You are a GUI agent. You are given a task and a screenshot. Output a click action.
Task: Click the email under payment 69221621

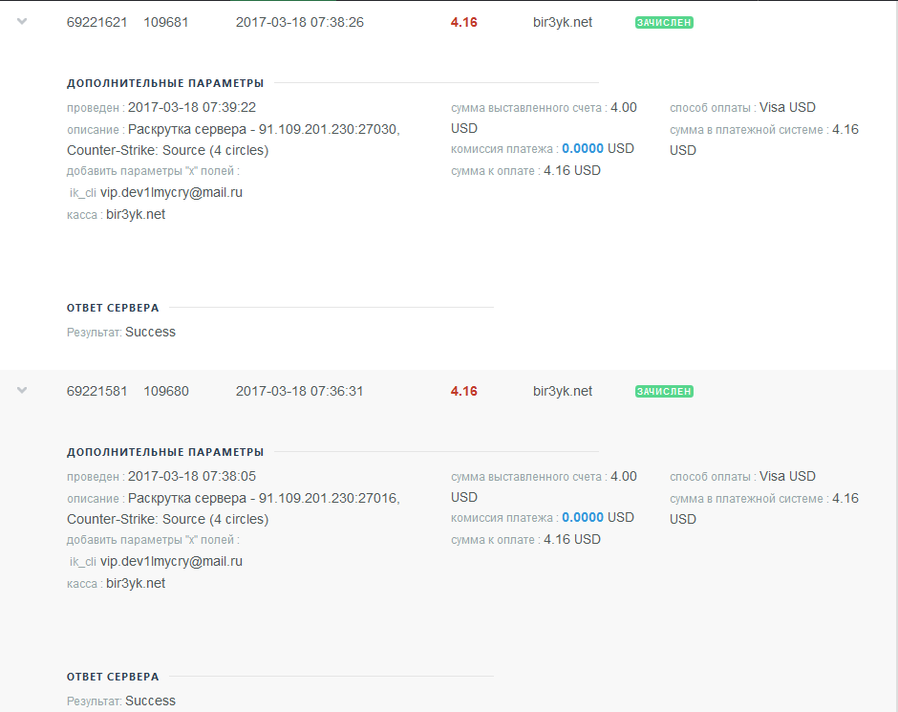click(x=171, y=192)
